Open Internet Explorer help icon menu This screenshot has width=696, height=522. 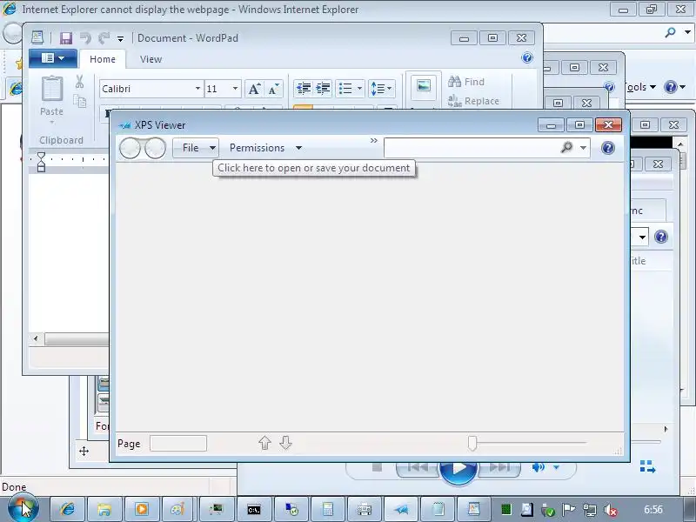(675, 87)
